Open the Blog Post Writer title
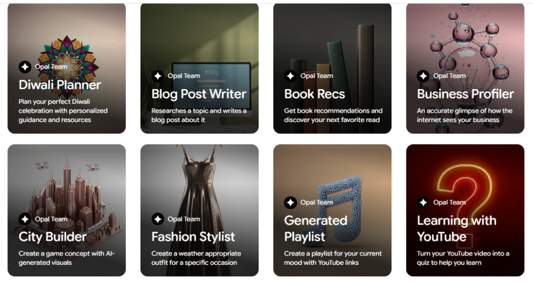Viewport: 533px width, 283px height. [199, 94]
